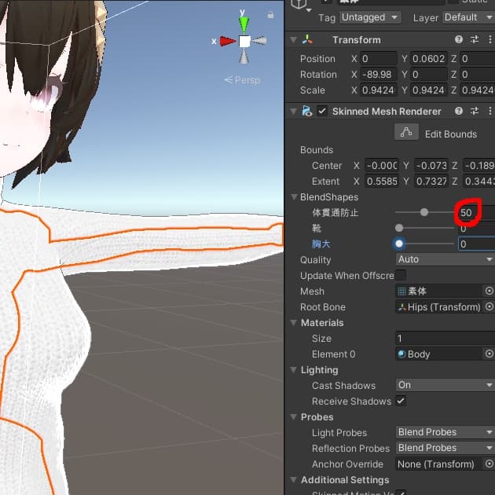The width and height of the screenshot is (495, 495).
Task: Click the Position Y field 0.0602
Action: pos(428,59)
